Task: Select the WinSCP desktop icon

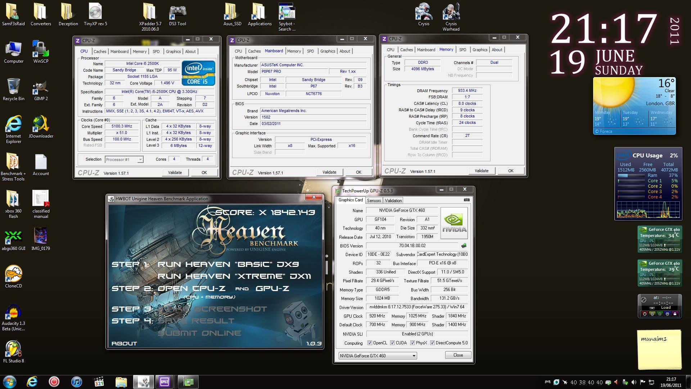Action: (41, 52)
